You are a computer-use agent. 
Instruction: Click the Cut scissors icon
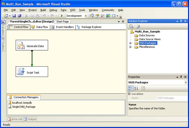[x=26, y=16]
